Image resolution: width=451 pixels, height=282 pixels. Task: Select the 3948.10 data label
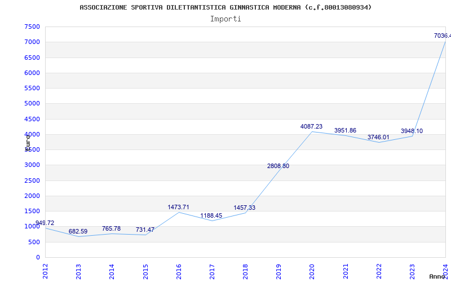click(x=412, y=131)
